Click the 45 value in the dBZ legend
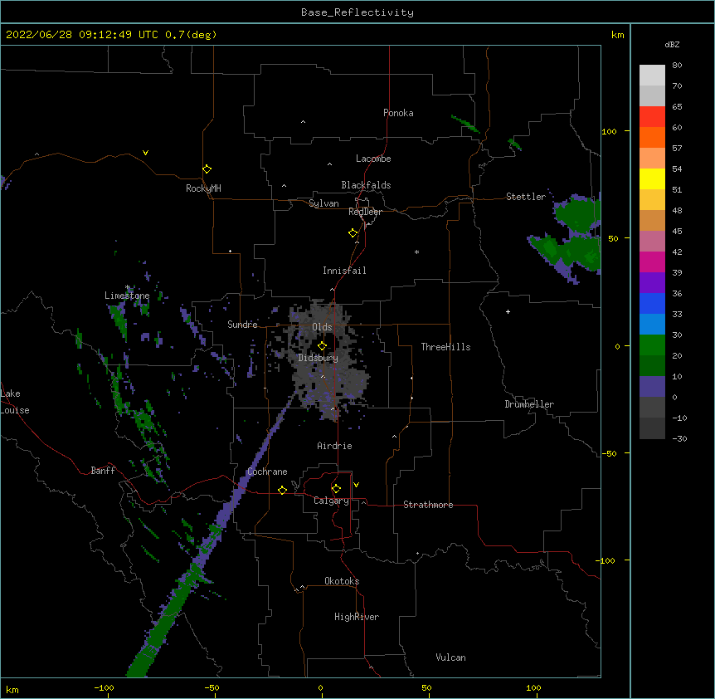715x699 pixels. [x=677, y=231]
